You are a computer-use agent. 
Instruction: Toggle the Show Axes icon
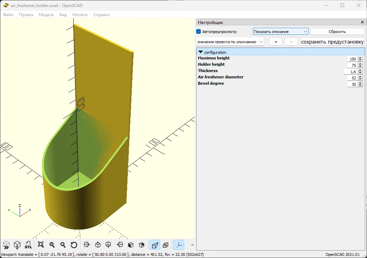(179, 245)
